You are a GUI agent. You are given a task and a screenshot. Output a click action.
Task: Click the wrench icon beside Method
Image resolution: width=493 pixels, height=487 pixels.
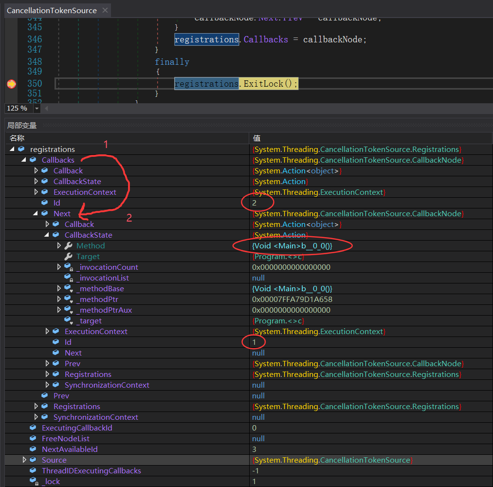[68, 245]
